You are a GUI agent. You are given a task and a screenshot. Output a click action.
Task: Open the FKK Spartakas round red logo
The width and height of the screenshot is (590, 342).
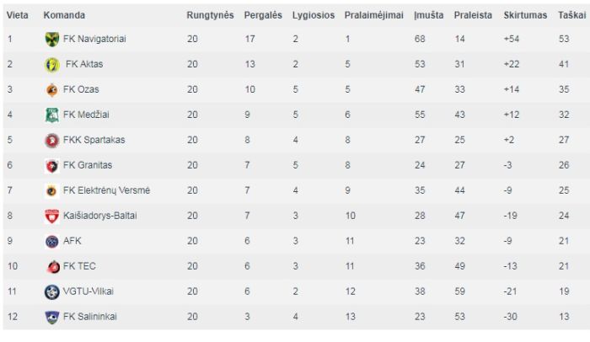pyautogui.click(x=52, y=140)
